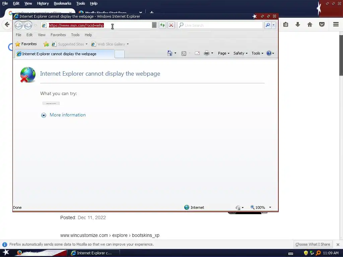Screen dimensions: 343x257
Task: Click the 100% zoom level button
Action: pyautogui.click(x=258, y=207)
